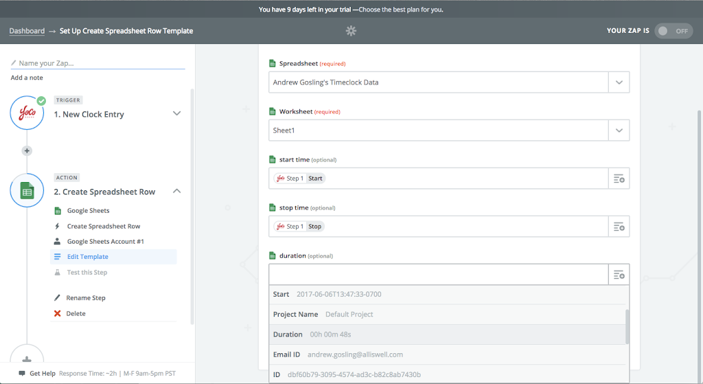Screen dimensions: 703x384
Task: Click the red X delete icon
Action: 58,313
